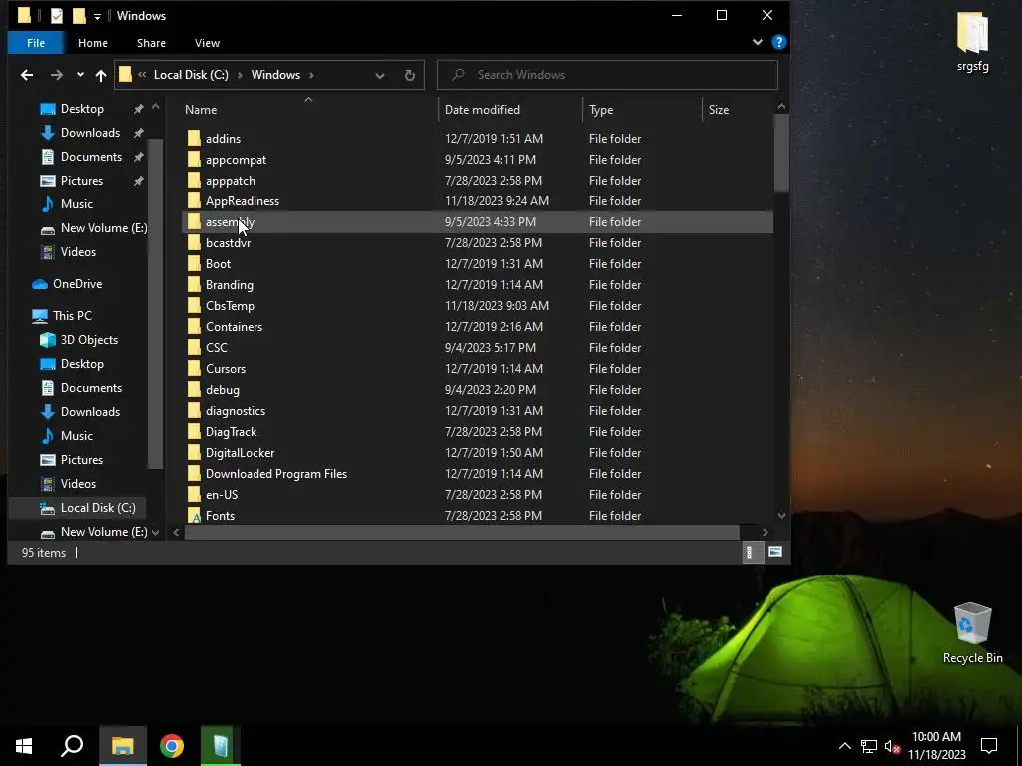Click the file list scroll down arrow
The image size is (1022, 766).
click(781, 516)
